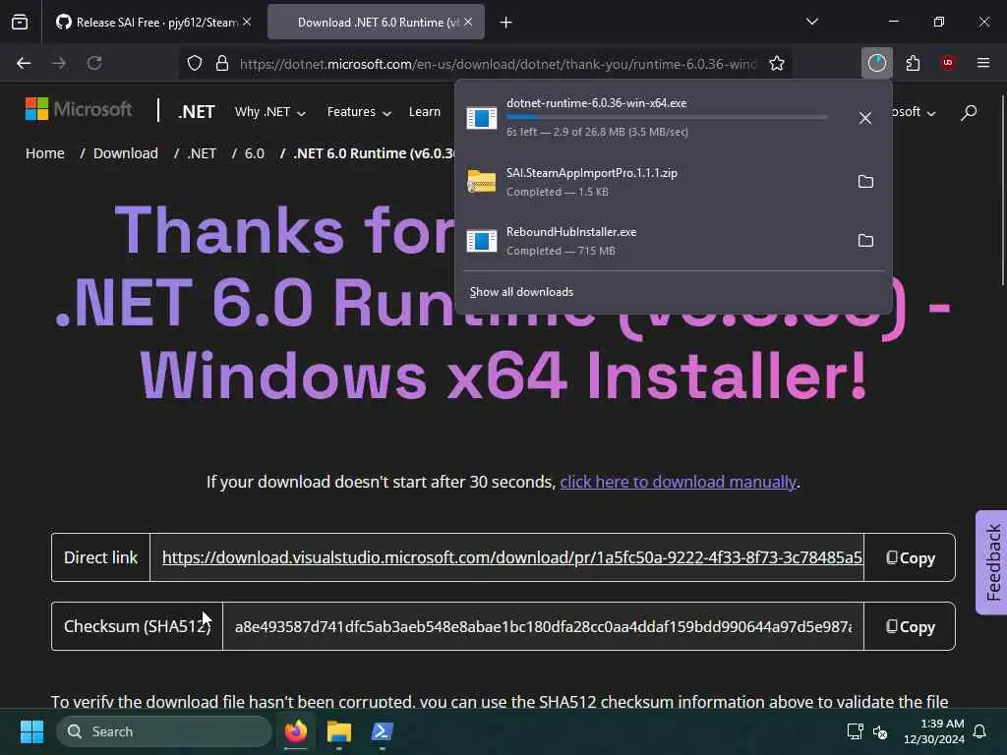1007x755 pixels.
Task: Open PowerShell from the taskbar
Action: click(383, 731)
